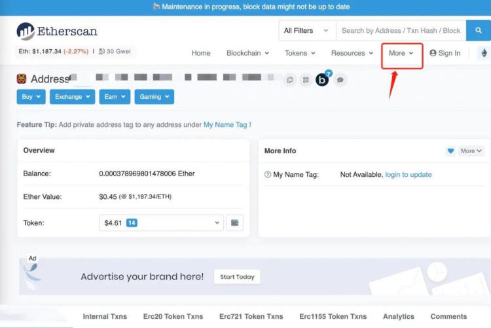Show the address QR code
Screen dimensions: 491x328
tap(305, 80)
